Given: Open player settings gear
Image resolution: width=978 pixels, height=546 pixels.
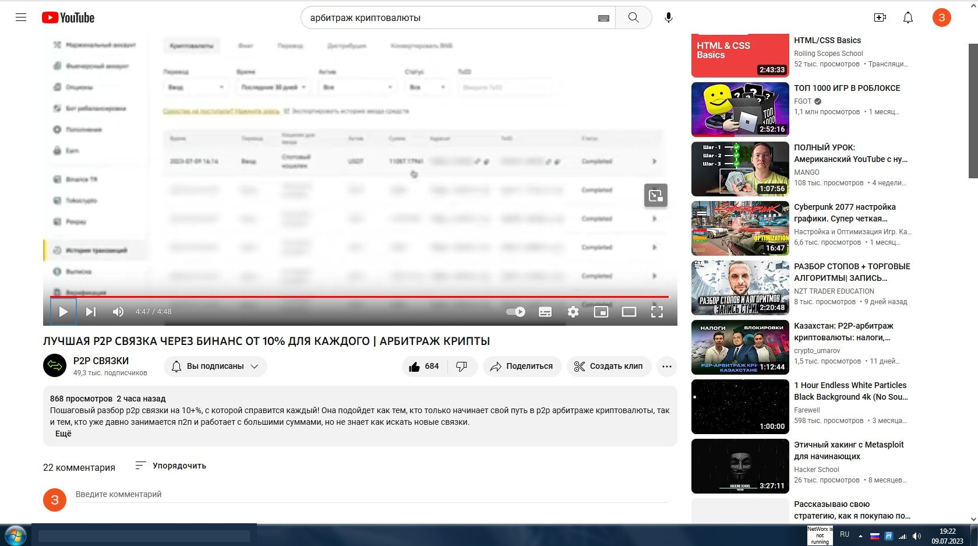Looking at the screenshot, I should point(573,312).
